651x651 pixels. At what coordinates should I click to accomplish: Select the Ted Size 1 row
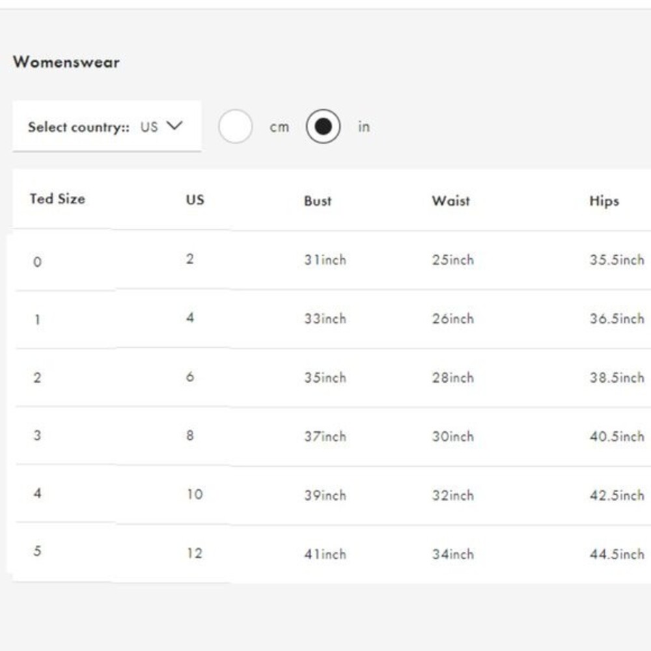point(332,319)
